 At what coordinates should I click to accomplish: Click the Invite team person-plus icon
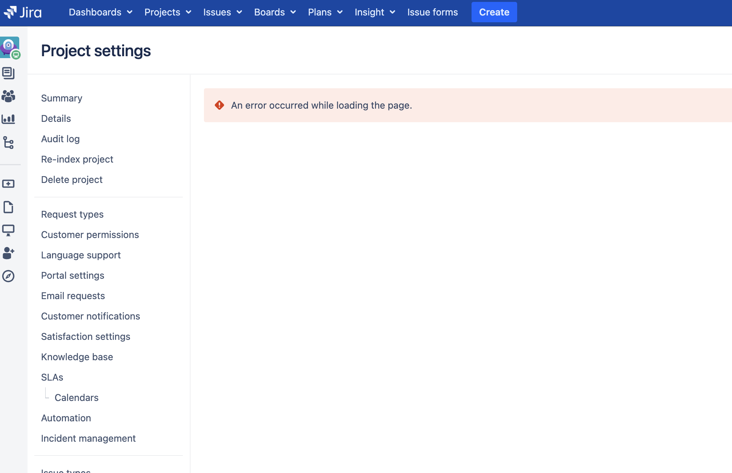(x=8, y=253)
